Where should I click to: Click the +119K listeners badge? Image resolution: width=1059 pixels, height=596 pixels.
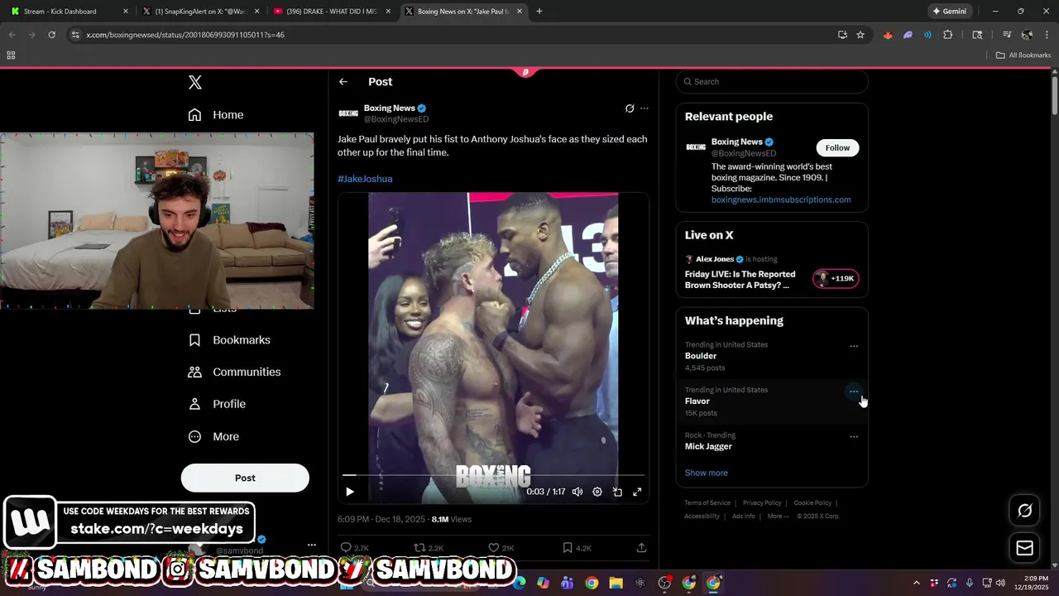click(836, 279)
